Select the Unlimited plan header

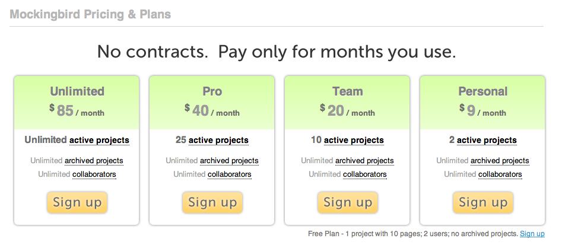[77, 92]
